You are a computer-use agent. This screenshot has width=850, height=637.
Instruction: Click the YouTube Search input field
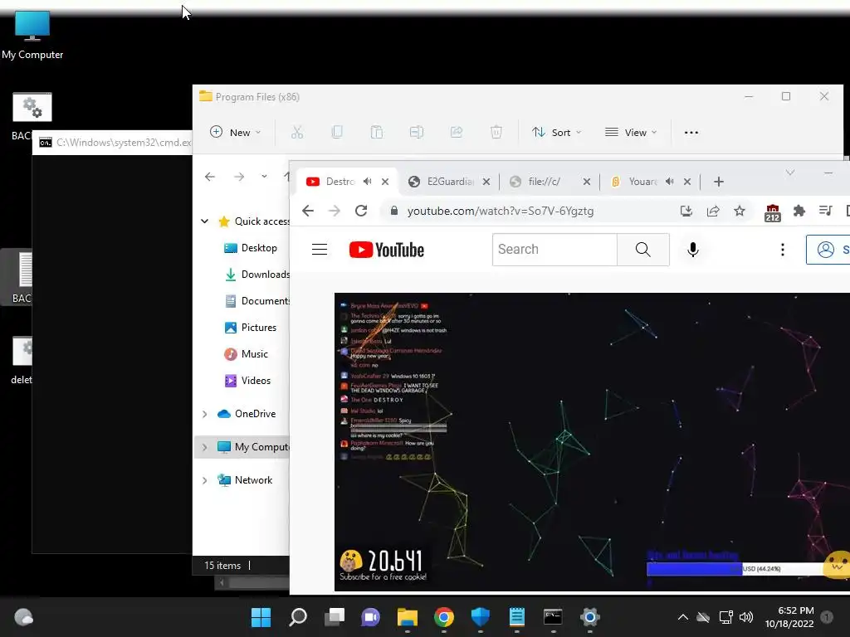click(554, 249)
